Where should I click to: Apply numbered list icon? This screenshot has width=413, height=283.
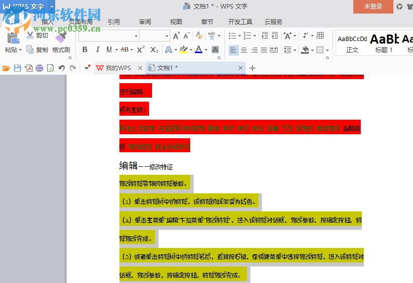point(247,36)
